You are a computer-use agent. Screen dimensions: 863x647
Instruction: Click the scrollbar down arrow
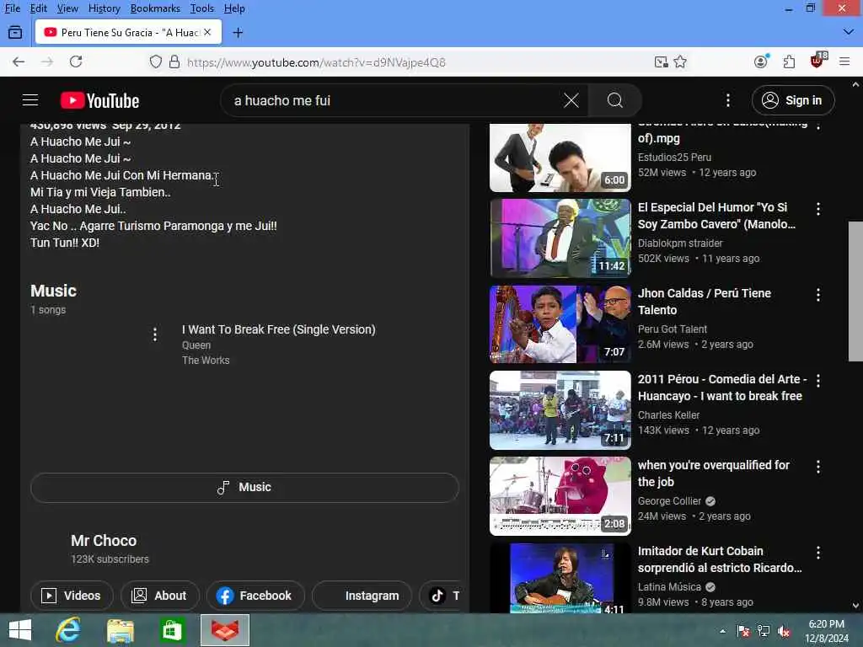click(855, 606)
